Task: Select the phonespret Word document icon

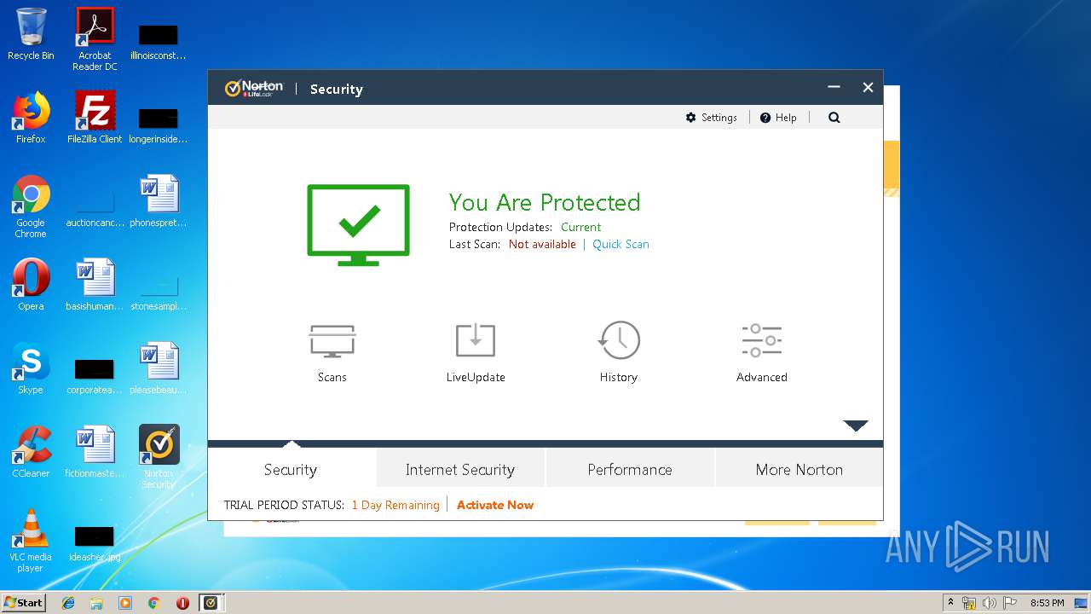Action: (x=159, y=201)
